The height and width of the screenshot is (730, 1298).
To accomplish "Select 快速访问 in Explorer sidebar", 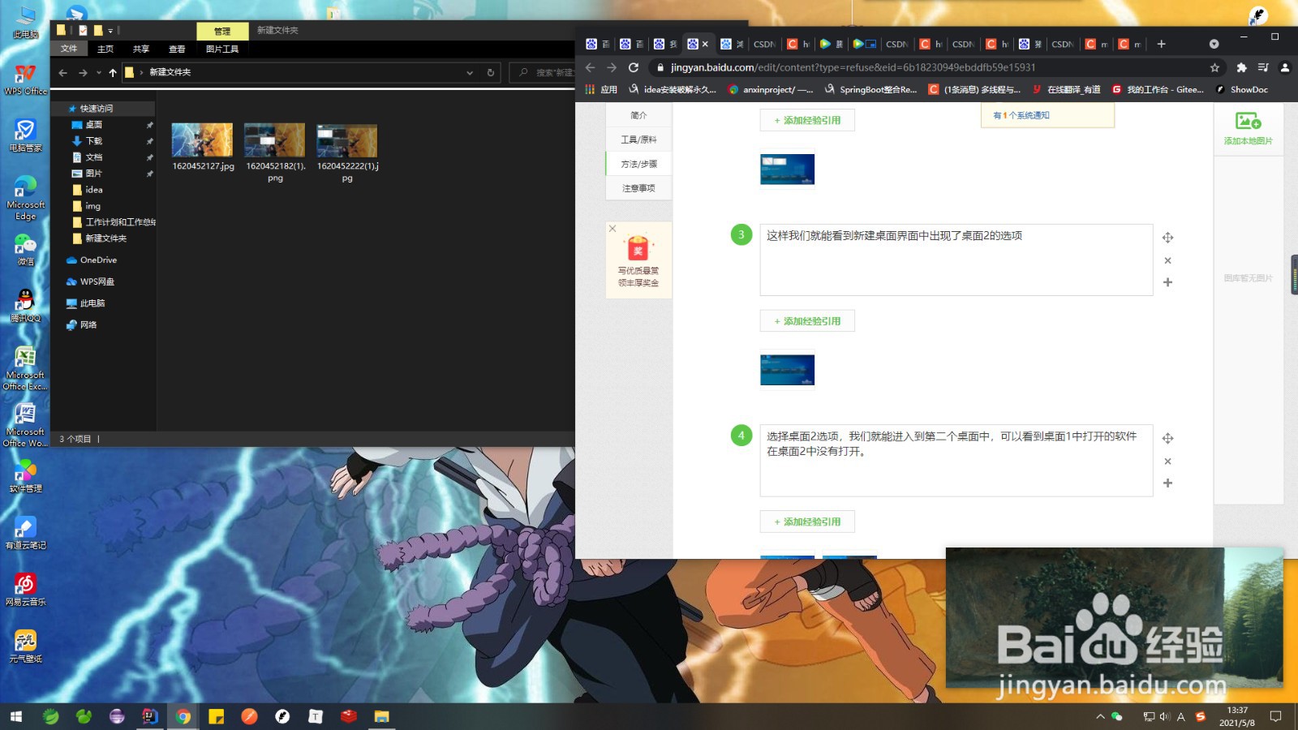I will [97, 109].
